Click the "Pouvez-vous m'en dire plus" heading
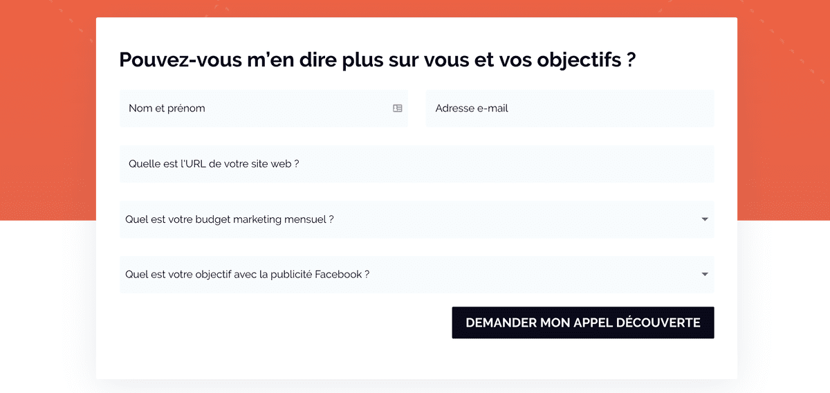 click(x=378, y=60)
